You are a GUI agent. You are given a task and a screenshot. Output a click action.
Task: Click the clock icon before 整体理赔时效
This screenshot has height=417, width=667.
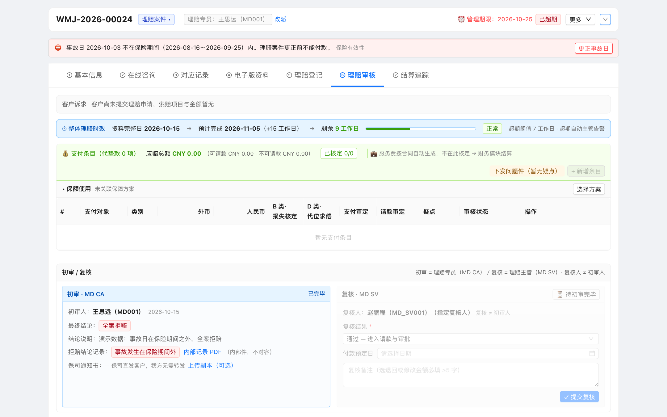tap(64, 128)
